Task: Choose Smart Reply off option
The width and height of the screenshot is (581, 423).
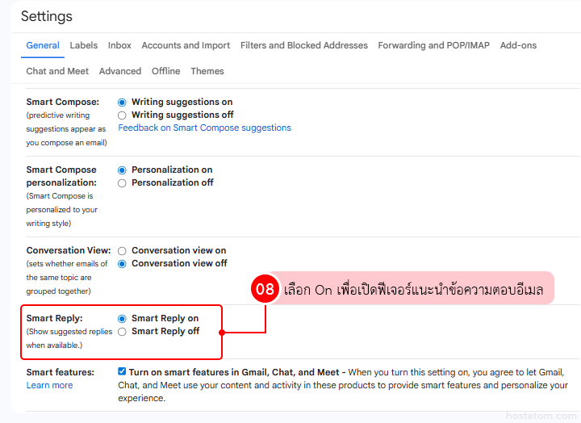Action: click(x=122, y=332)
